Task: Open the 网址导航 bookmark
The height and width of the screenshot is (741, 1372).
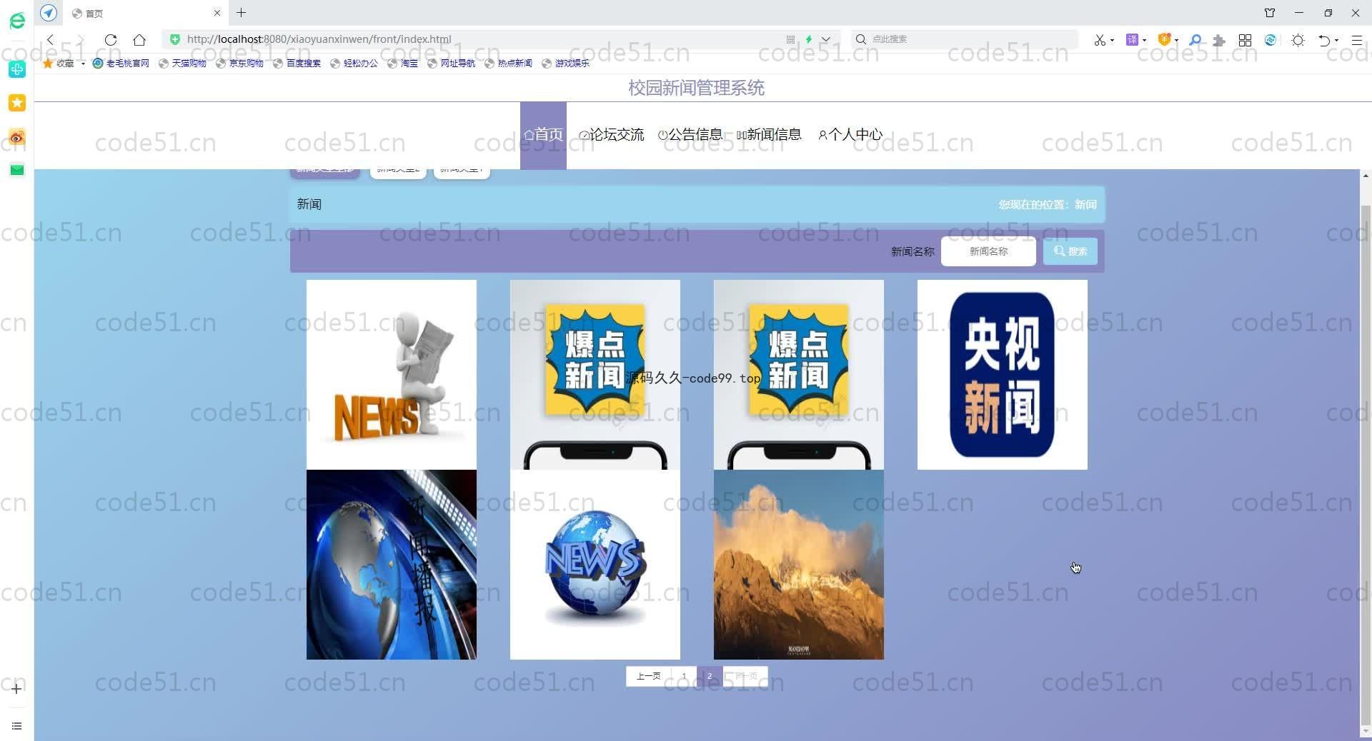Action: click(x=451, y=64)
